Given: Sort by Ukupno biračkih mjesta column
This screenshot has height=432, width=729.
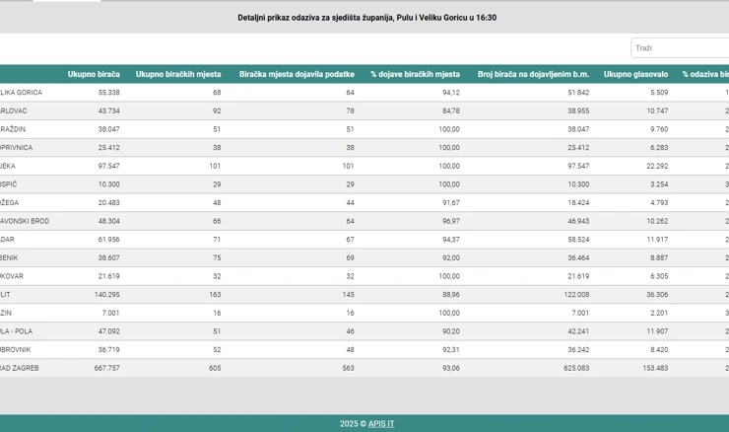Looking at the screenshot, I should click(x=178, y=74).
